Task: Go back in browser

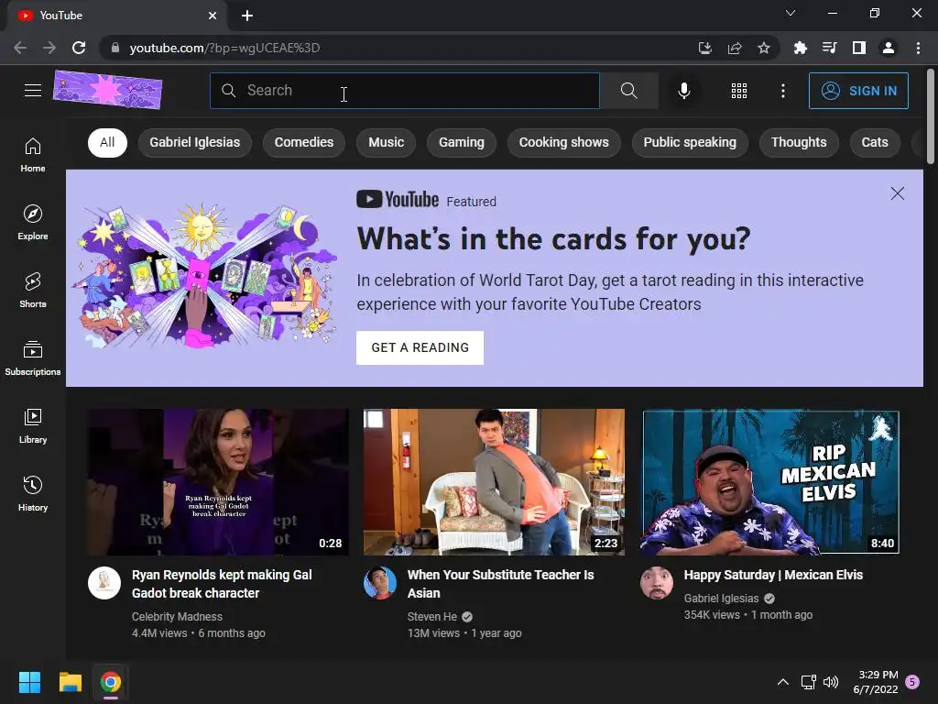Action: (x=20, y=48)
